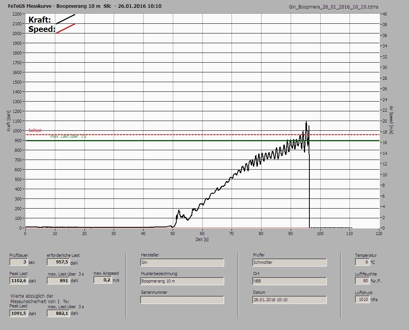Select the Musterbezeichnung field Boopmerang 10 m
Viewport: 409px width, 330px height.
click(182, 281)
